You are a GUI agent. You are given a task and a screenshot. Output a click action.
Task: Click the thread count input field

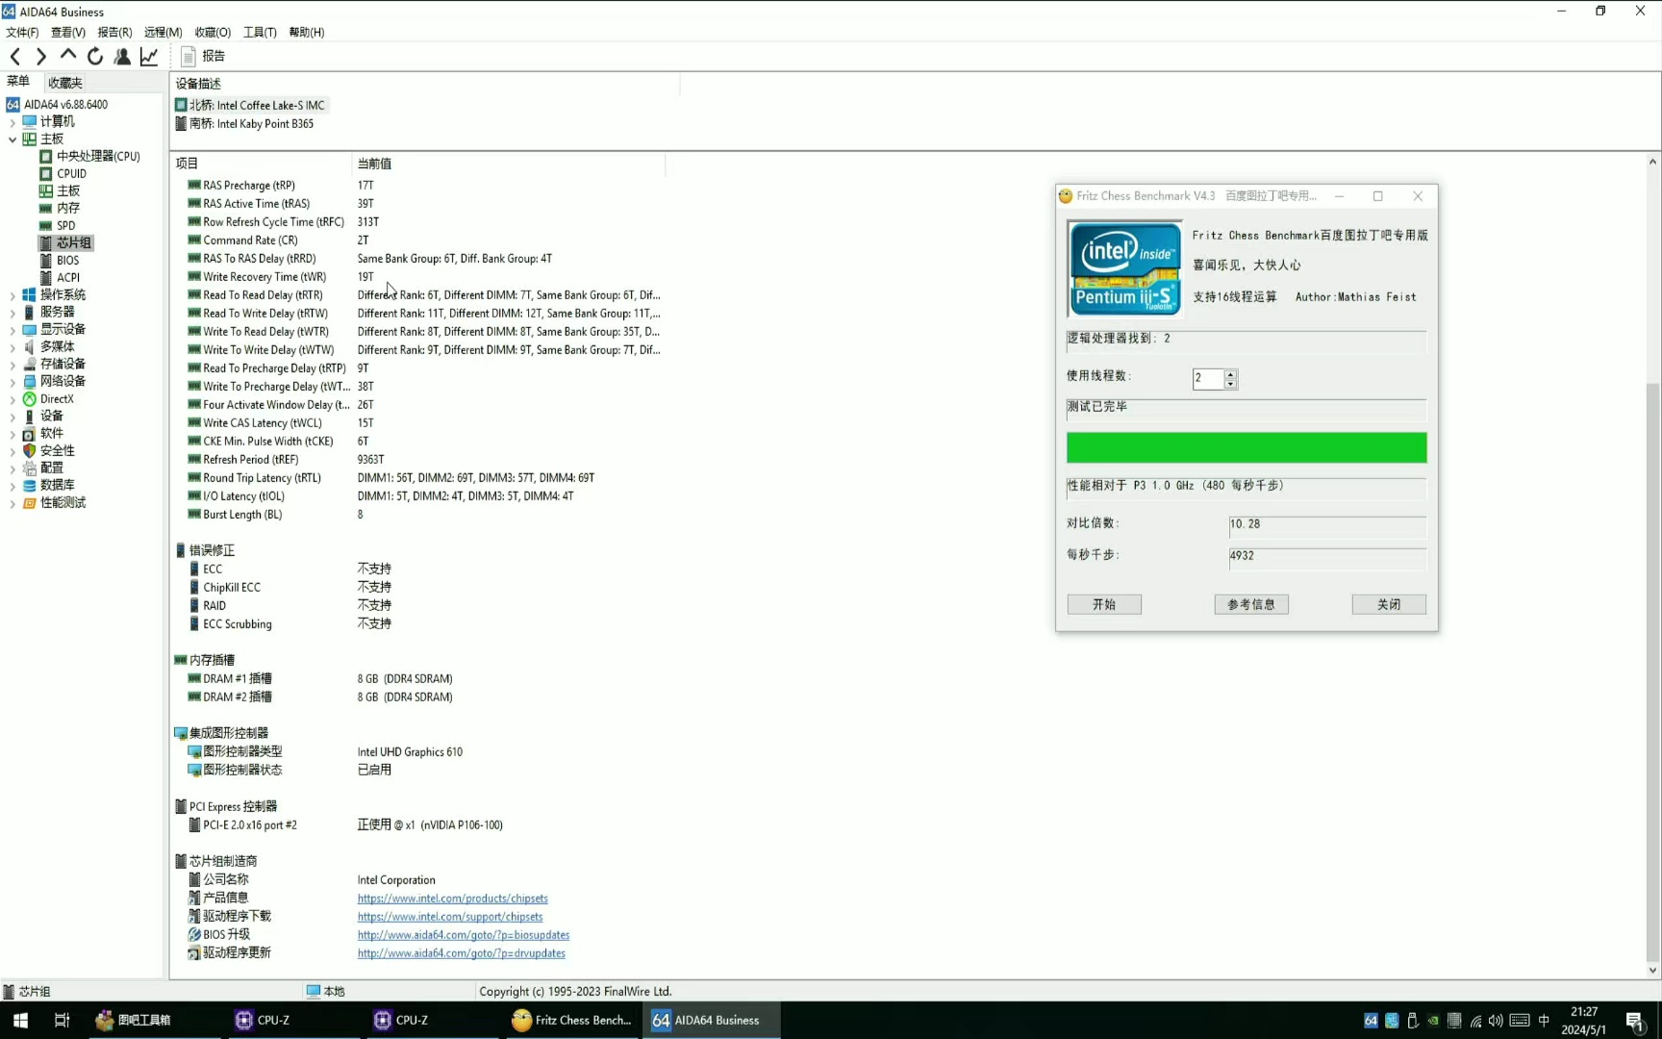click(x=1208, y=379)
